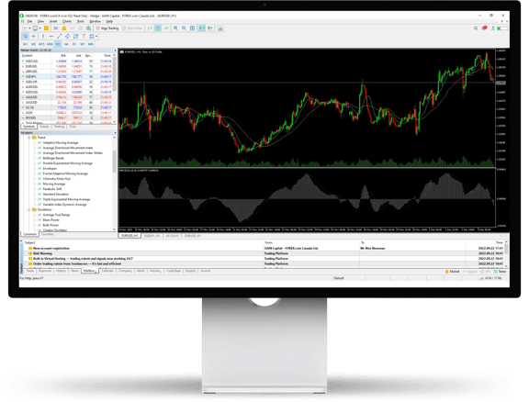Select Average True Range indicator
Image resolution: width=529 pixels, height=402 pixels.
[x=56, y=215]
